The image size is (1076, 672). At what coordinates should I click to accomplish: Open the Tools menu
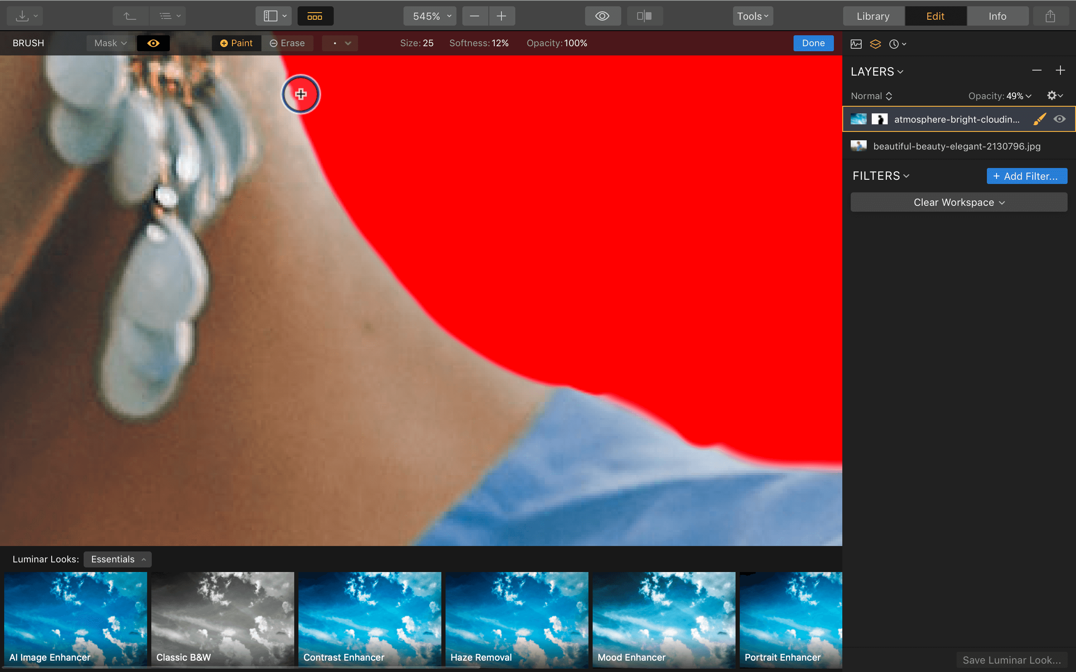[x=752, y=16]
